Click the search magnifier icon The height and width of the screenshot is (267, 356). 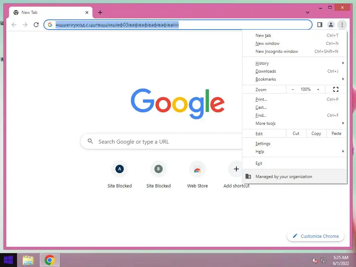pos(90,141)
